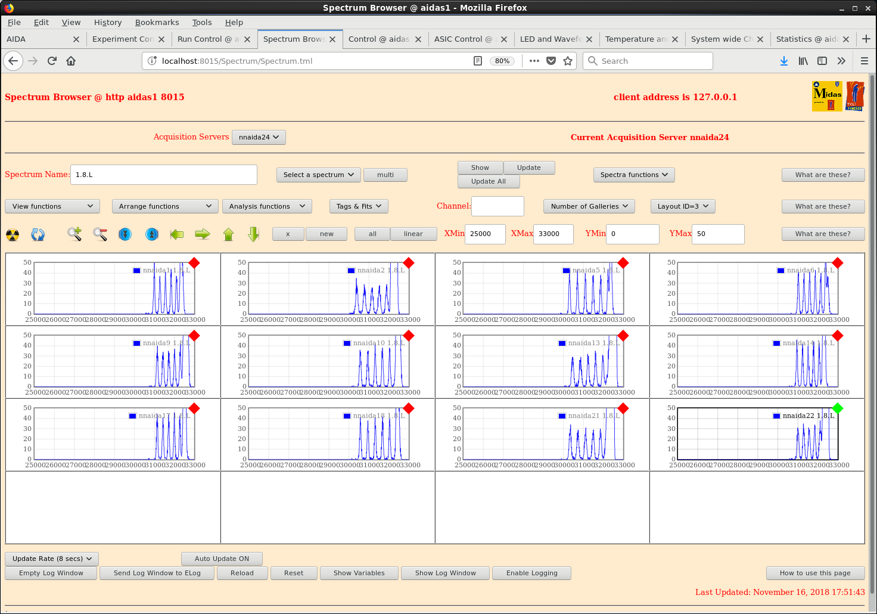Expand the Analysis functions dropdown
The width and height of the screenshot is (877, 614).
267,206
